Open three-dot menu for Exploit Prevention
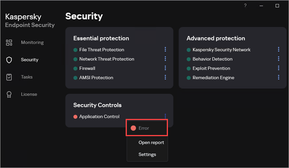The height and width of the screenshot is (168, 289). click(x=279, y=68)
